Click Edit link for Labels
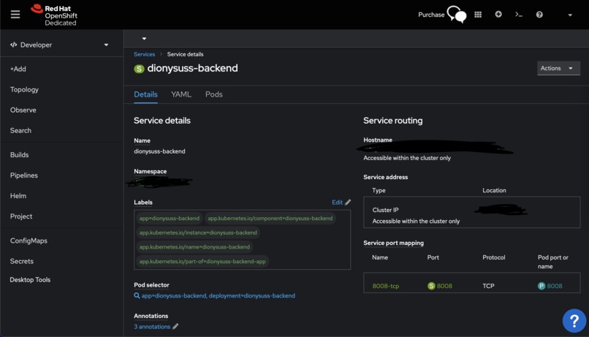 pos(337,202)
